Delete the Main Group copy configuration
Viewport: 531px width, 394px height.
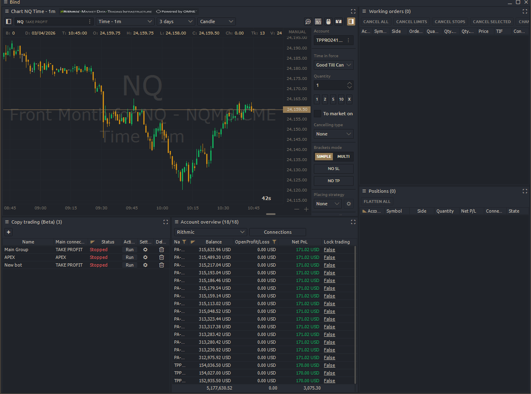tap(162, 250)
